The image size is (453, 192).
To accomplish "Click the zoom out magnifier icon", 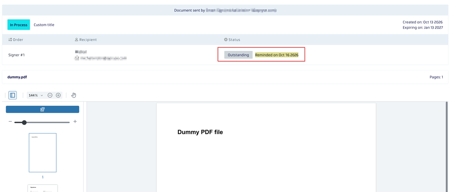I will click(50, 95).
